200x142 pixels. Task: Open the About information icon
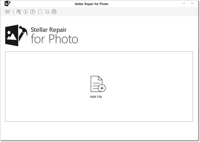[26, 12]
